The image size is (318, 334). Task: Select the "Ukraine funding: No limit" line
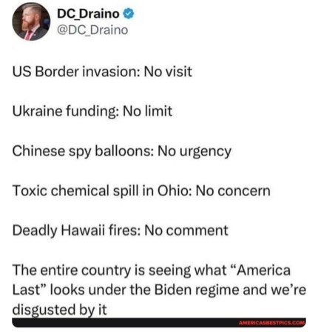point(92,111)
